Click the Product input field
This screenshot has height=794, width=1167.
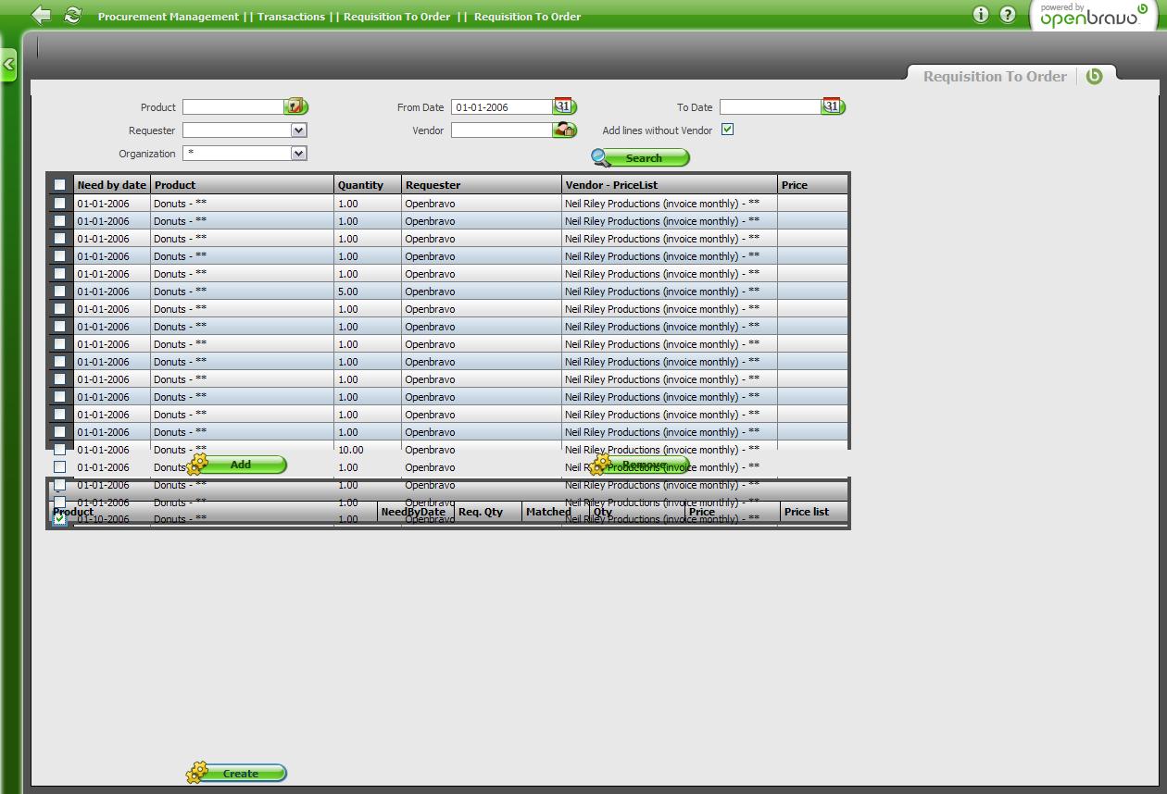[233, 107]
